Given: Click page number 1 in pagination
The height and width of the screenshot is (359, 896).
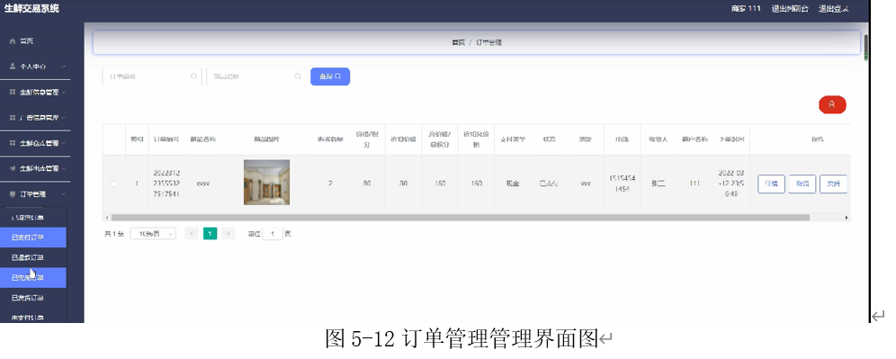Looking at the screenshot, I should pos(211,233).
